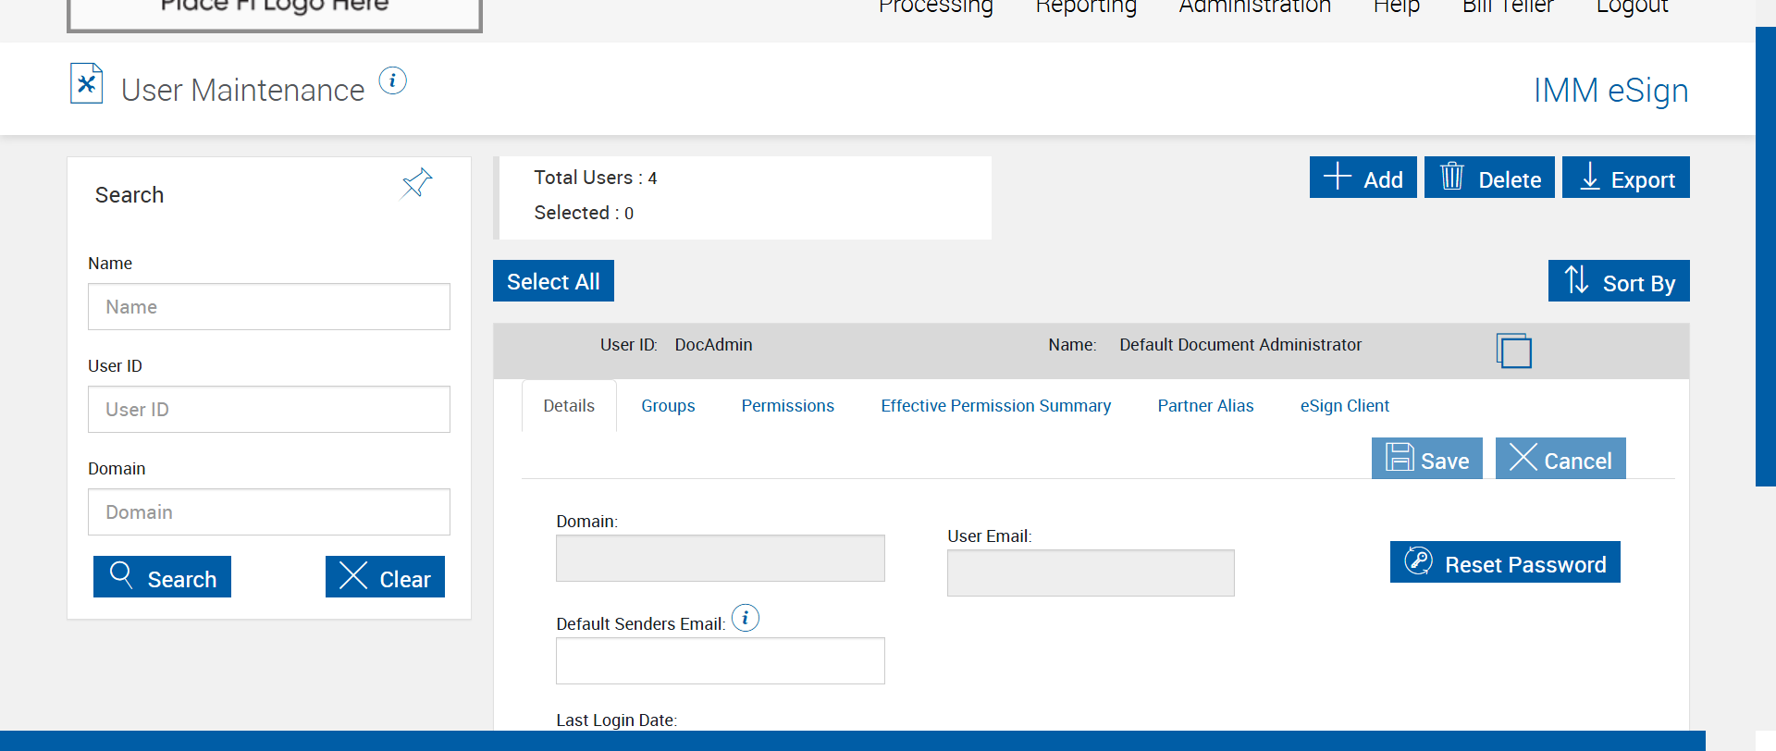Switch to the Groups tab
This screenshot has width=1776, height=751.
(x=668, y=406)
